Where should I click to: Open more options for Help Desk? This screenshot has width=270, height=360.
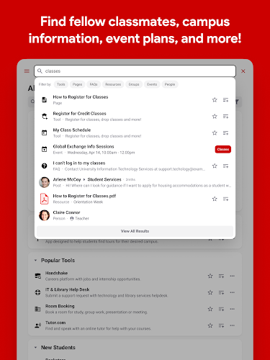232,292
